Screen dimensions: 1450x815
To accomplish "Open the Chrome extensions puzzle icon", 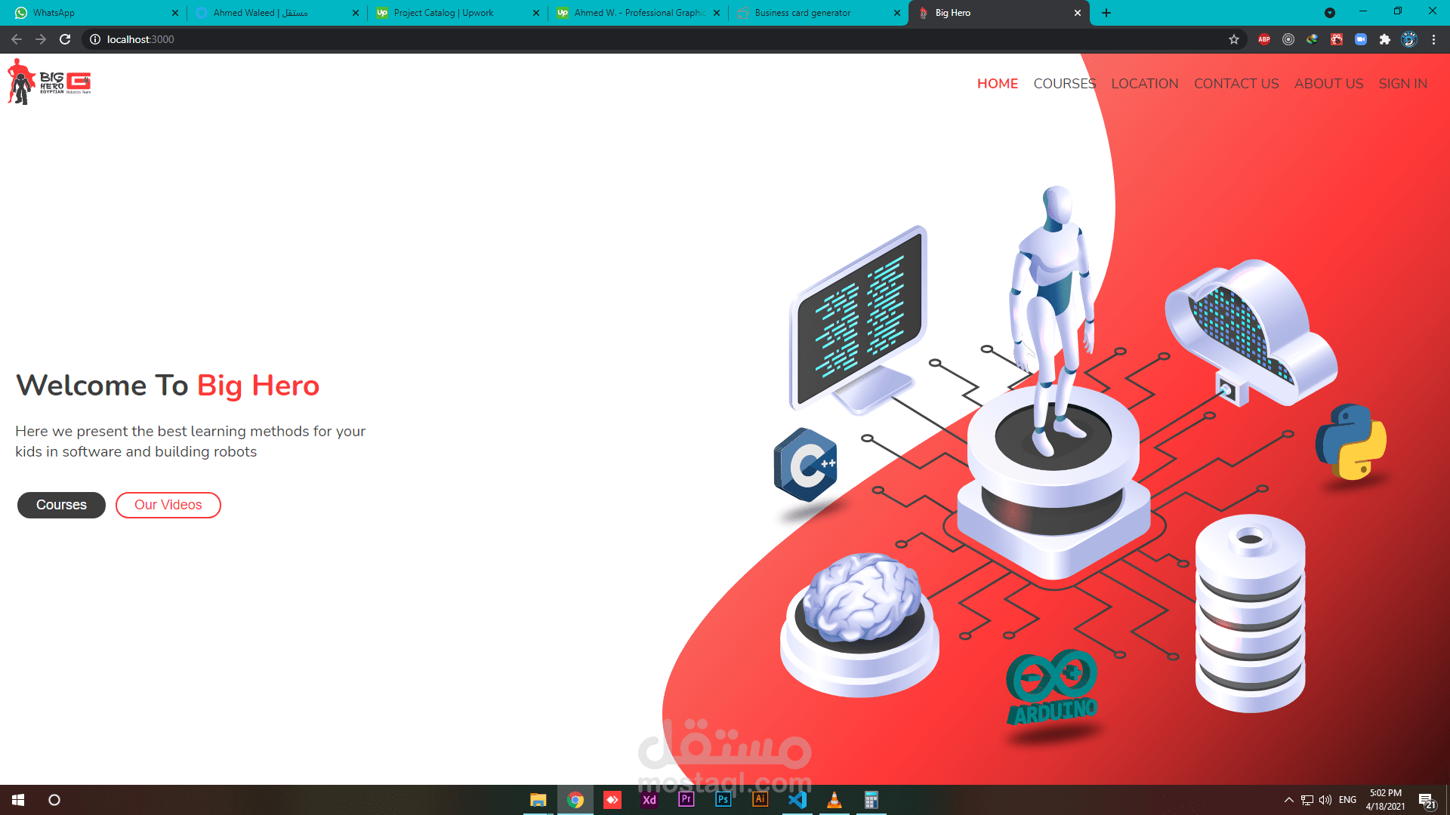I will pos(1386,39).
